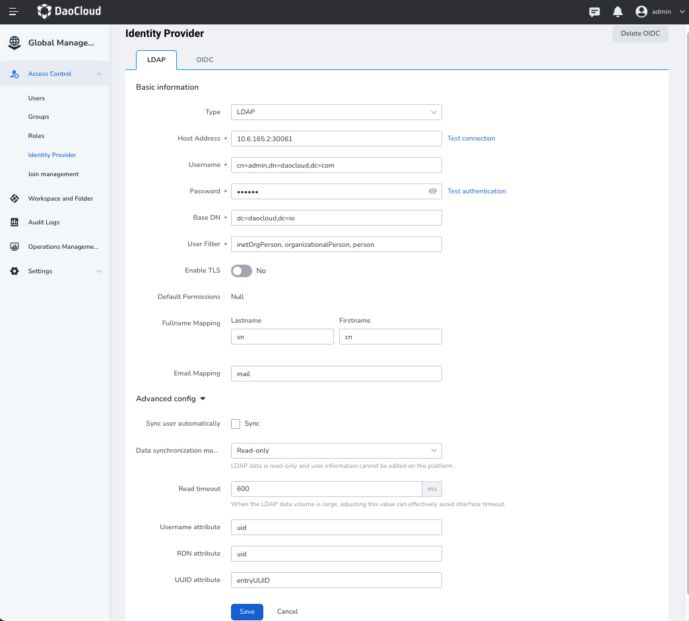
Task: Click the Global Management globe icon
Action: coord(15,43)
